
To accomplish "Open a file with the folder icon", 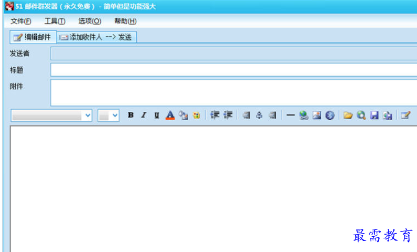I will (x=348, y=115).
